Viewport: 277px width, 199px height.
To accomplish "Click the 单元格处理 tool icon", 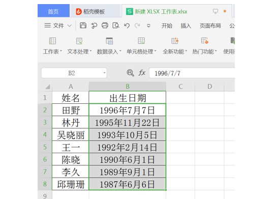I will [141, 41].
